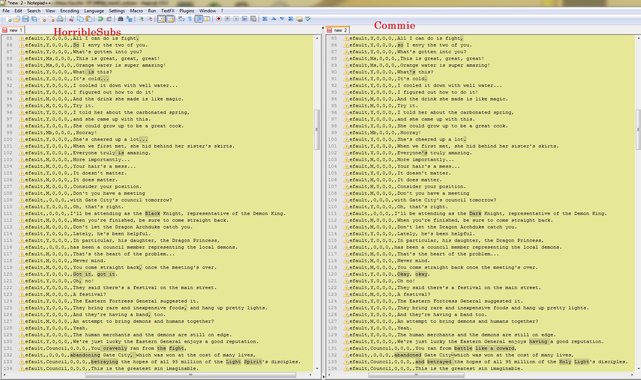641x380 pixels.
Task: Start macro recording with red dot
Action: pyautogui.click(x=219, y=19)
